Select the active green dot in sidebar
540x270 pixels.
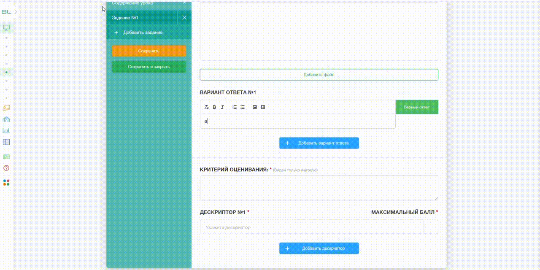pos(6,72)
